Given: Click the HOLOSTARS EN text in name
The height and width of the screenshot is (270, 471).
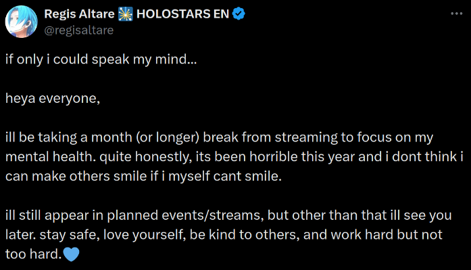Looking at the screenshot, I should coord(182,14).
